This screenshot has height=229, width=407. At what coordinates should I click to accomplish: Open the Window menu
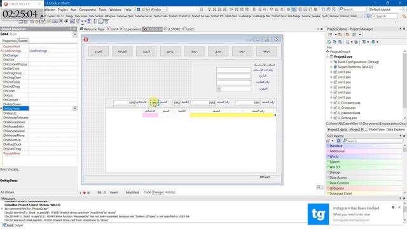click(115, 10)
